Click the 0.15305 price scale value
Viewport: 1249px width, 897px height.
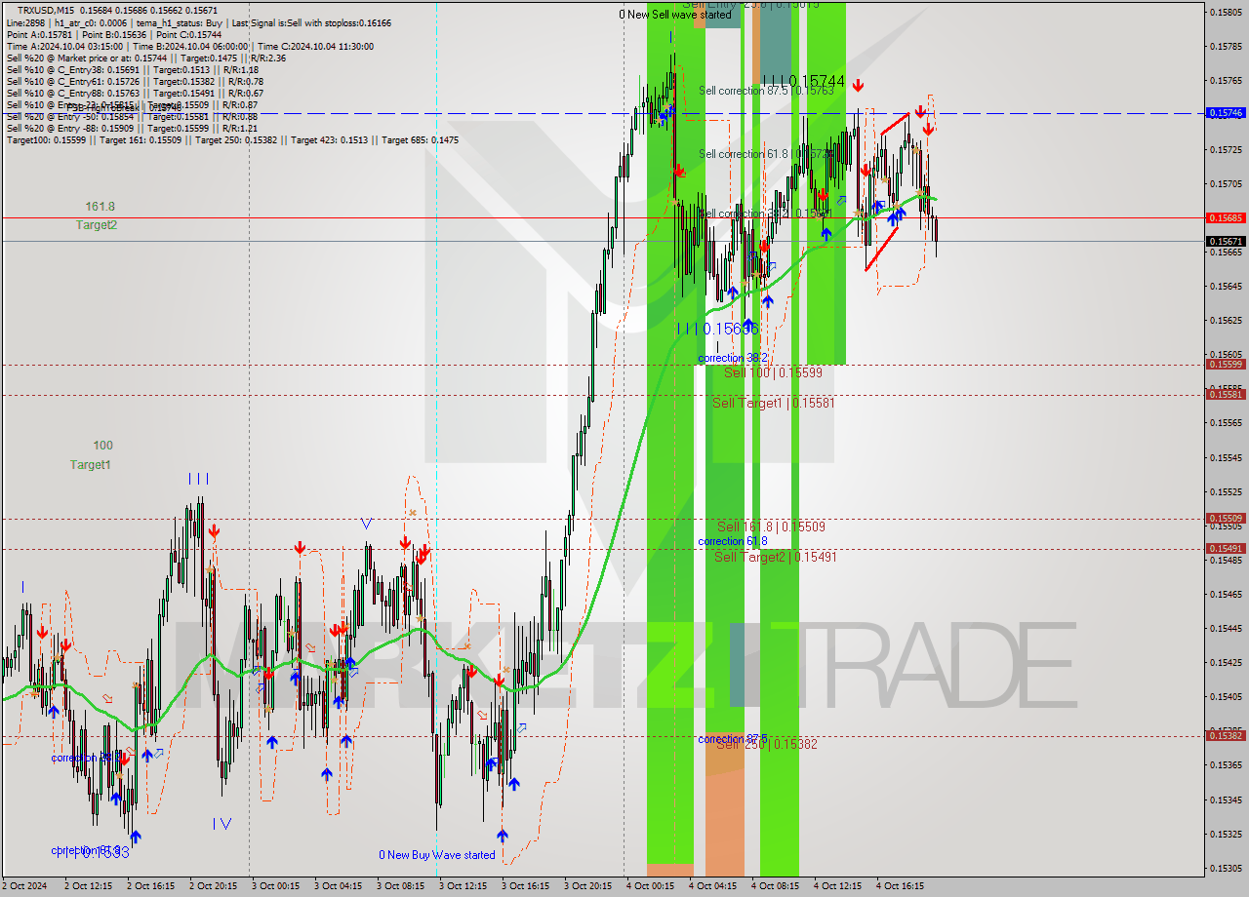point(1226,868)
